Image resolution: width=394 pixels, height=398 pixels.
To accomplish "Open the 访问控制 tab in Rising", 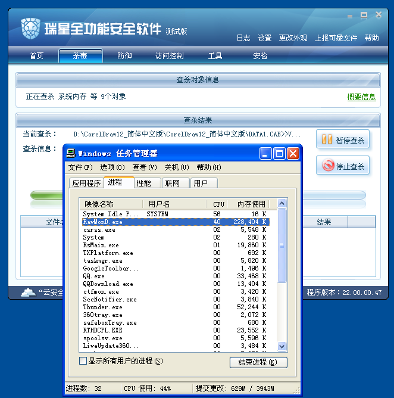I will click(169, 55).
